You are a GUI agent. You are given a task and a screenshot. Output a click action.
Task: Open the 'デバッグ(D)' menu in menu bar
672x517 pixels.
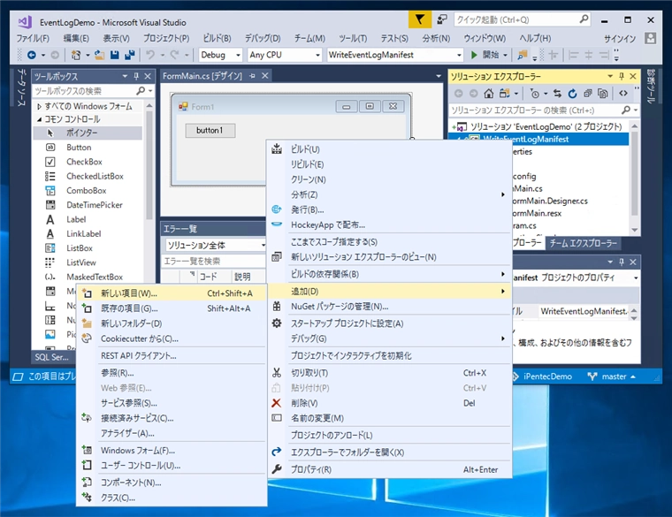point(263,38)
